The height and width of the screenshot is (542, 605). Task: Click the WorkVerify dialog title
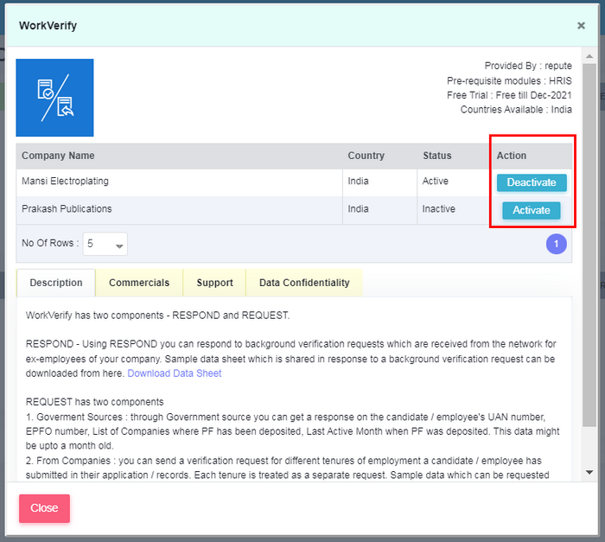(x=48, y=26)
